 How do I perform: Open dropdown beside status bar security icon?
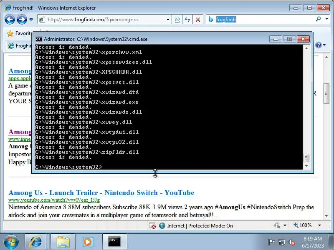[x=285, y=225]
